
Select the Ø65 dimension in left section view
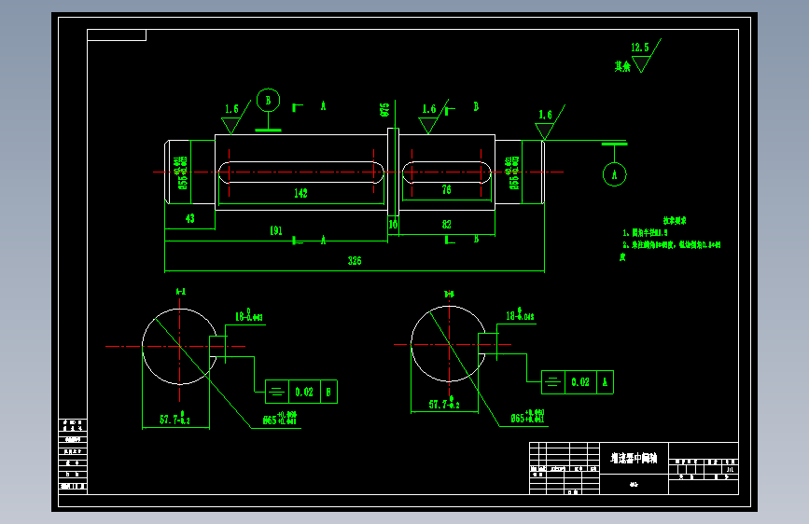click(x=280, y=419)
